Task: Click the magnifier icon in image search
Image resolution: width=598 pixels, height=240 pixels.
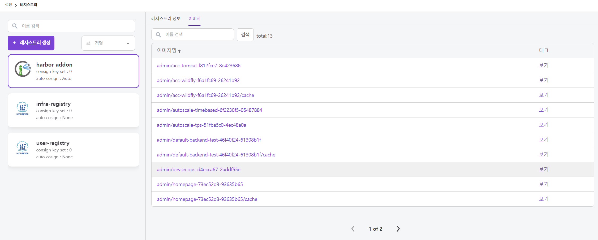Action: tap(158, 34)
